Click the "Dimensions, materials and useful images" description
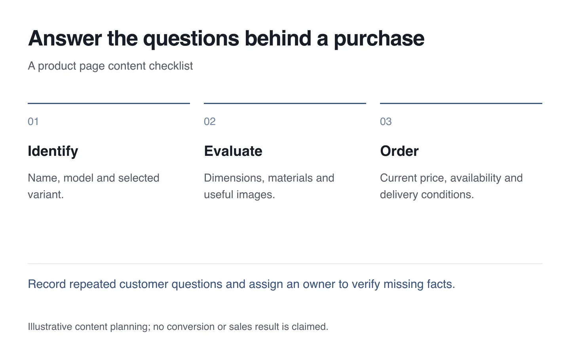Screen dimensions: 570x356 pyautogui.click(x=269, y=186)
